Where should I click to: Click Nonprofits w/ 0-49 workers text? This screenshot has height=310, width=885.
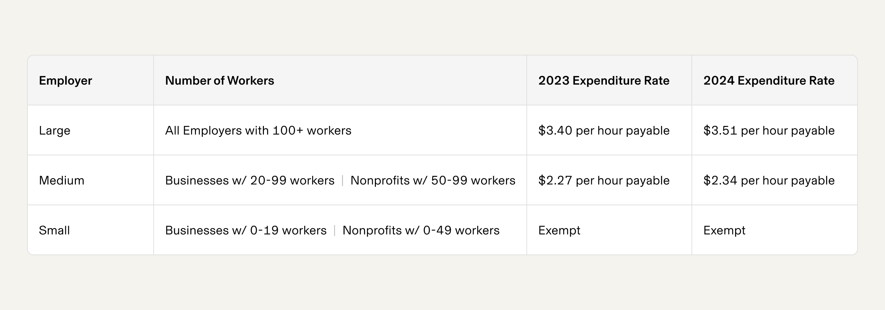coord(421,231)
